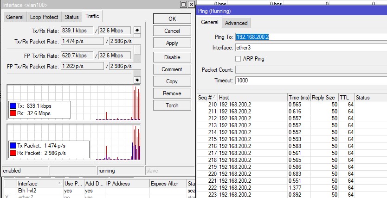Click the Tx/Rx Rate value 839.1 kbps
This screenshot has width=387, height=198.
(77, 31)
